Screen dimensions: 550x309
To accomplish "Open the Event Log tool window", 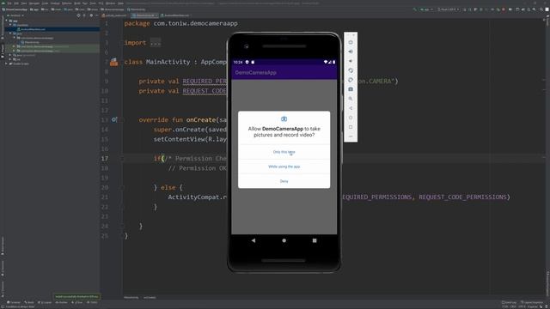I will tap(510, 302).
